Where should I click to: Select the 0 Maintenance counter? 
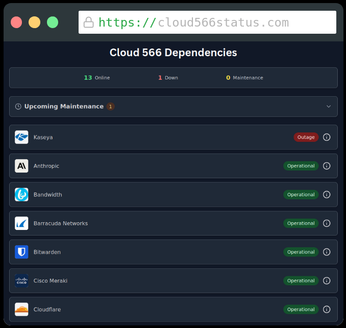[244, 78]
